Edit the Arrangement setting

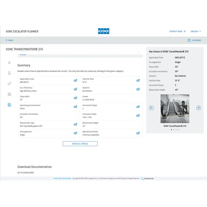point(75,133)
